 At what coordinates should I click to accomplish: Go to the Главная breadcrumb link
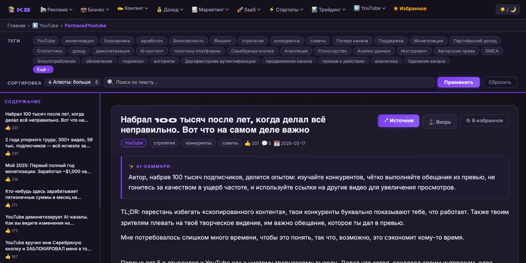click(x=16, y=25)
